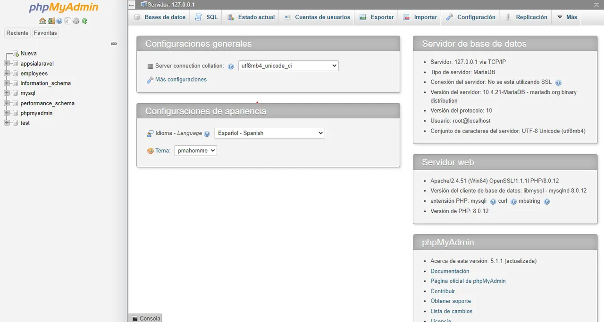Open the server connection collation dropdown
604x322 pixels.
288,66
